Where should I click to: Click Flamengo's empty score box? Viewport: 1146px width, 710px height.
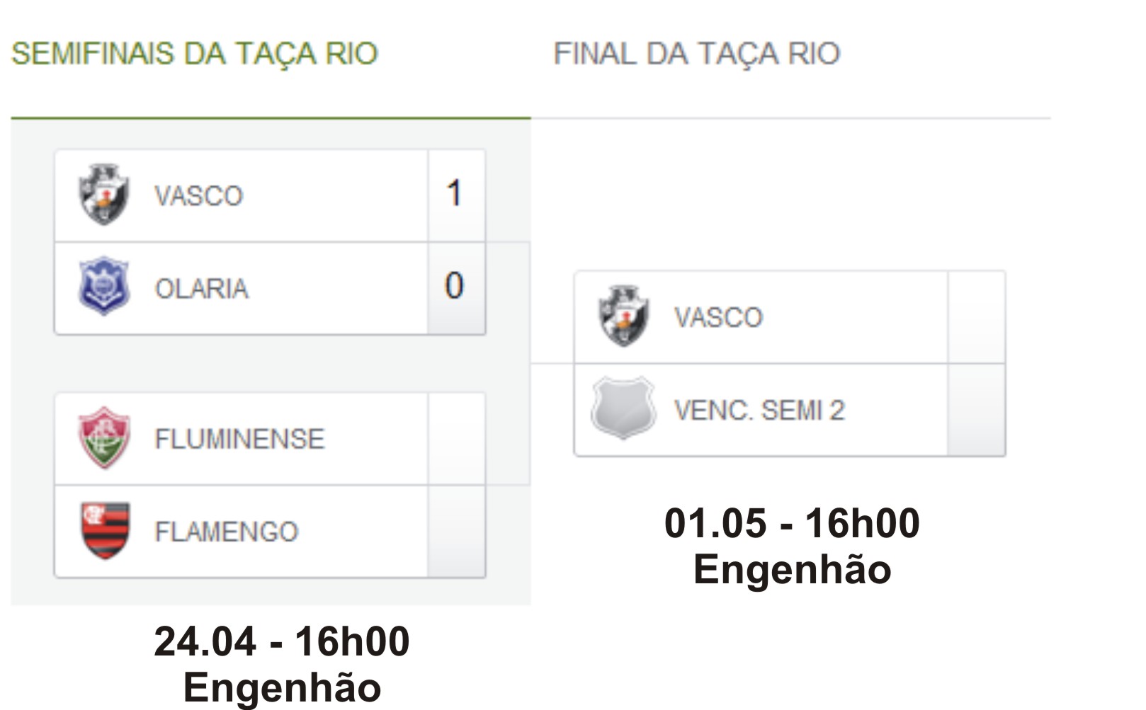point(456,532)
